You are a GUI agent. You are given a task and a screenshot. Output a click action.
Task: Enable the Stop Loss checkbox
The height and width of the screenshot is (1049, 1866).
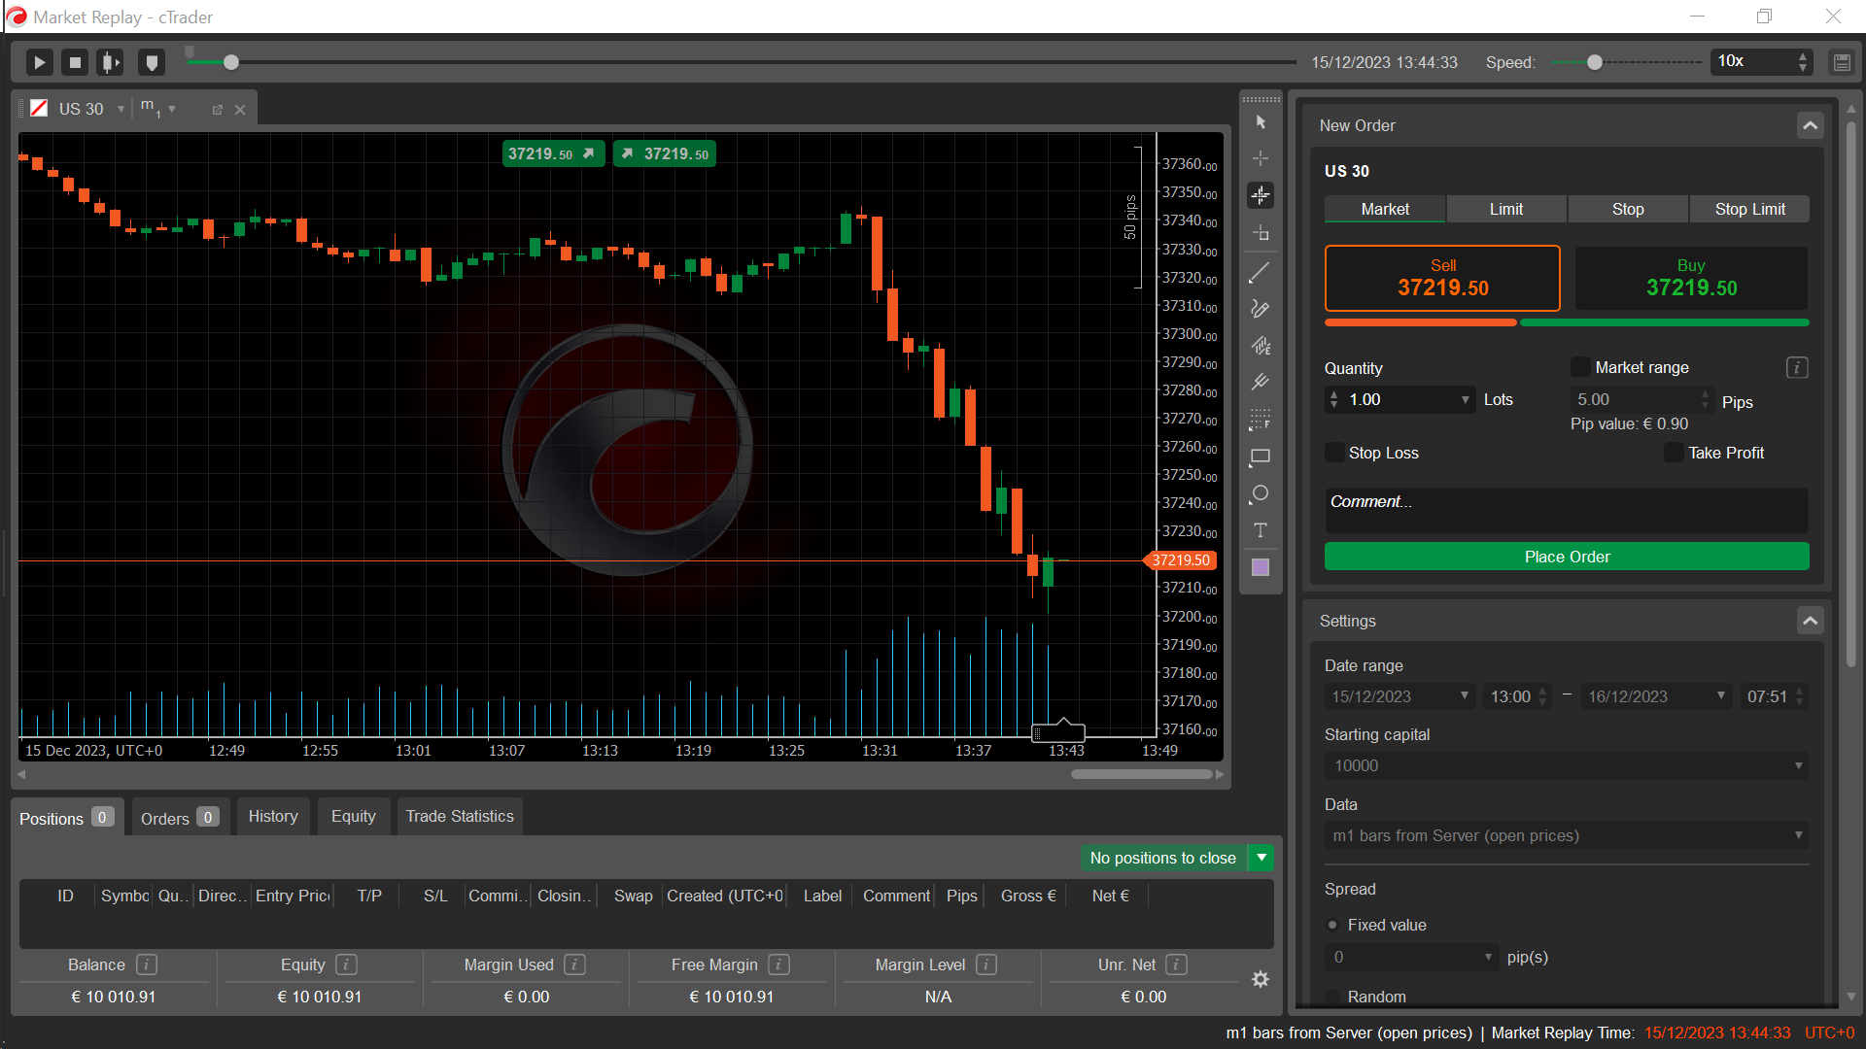click(1335, 453)
